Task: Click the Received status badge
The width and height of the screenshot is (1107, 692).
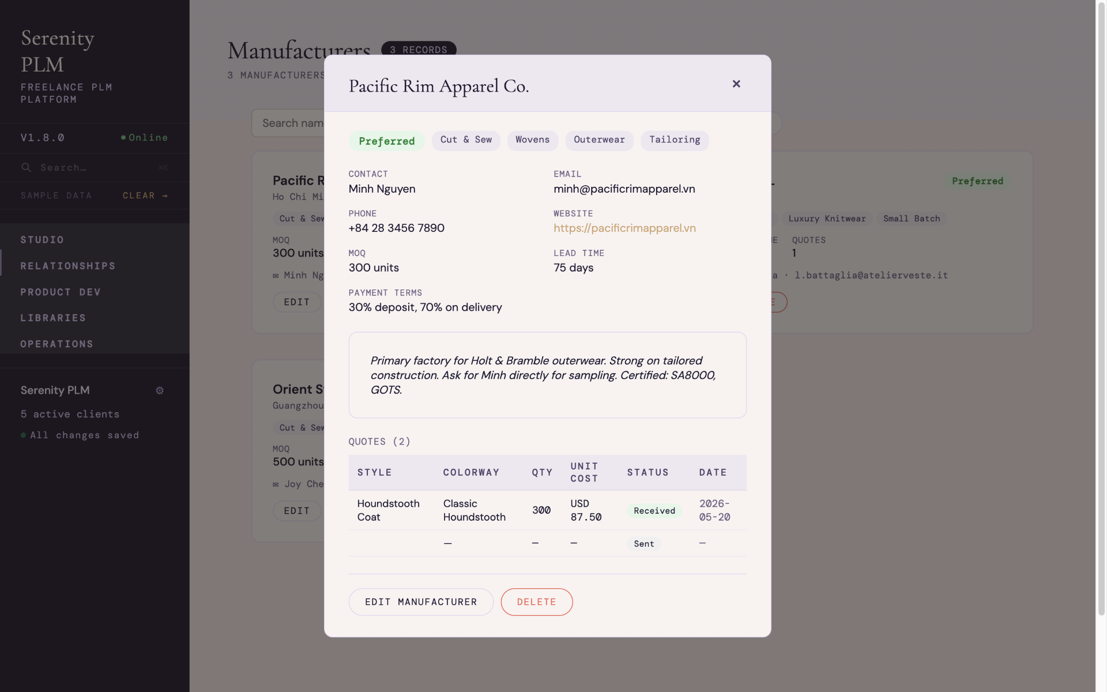Action: 654,510
